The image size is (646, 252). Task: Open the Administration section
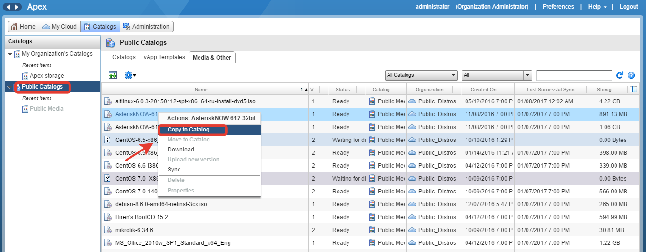[x=147, y=27]
